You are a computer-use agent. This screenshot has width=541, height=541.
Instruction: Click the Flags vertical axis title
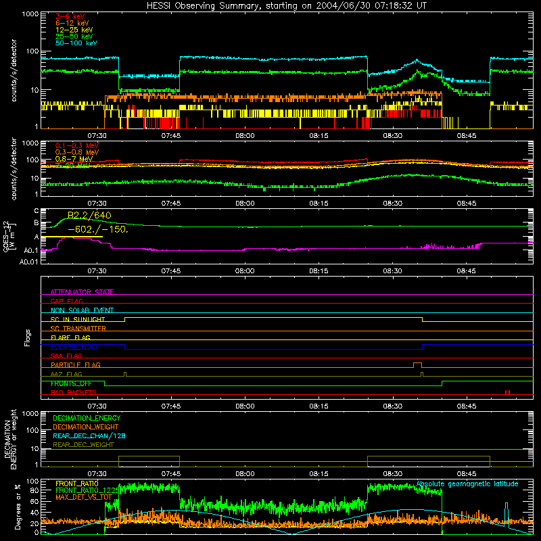(28, 337)
